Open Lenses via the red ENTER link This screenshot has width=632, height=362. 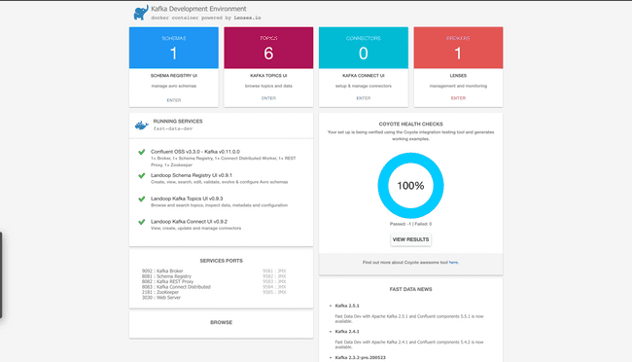[x=458, y=98]
